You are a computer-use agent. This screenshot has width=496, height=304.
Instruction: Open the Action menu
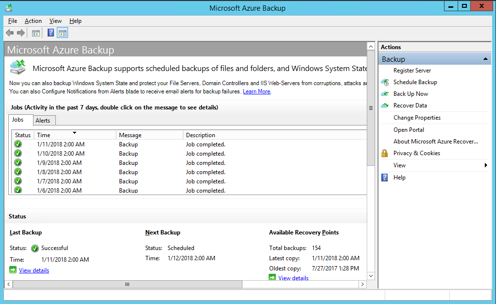click(x=33, y=21)
